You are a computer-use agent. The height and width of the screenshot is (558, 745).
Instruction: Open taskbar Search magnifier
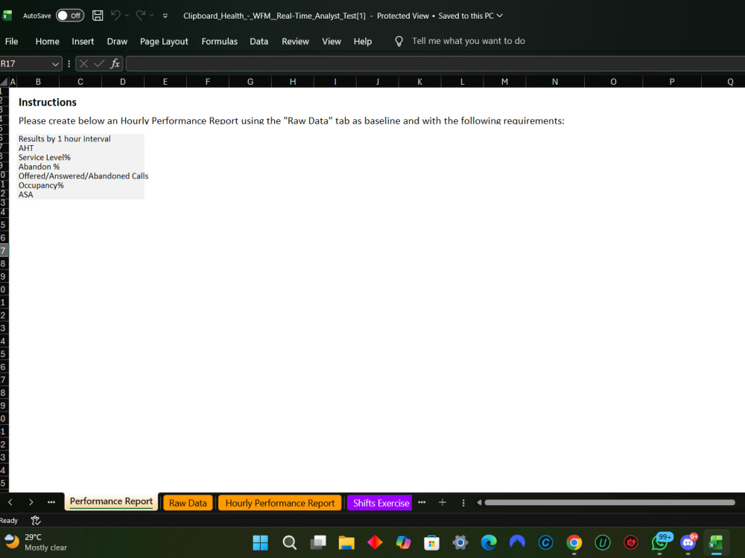(289, 542)
